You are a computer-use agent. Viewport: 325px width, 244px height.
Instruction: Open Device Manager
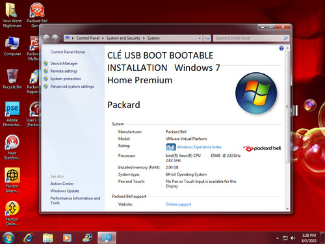tap(64, 64)
